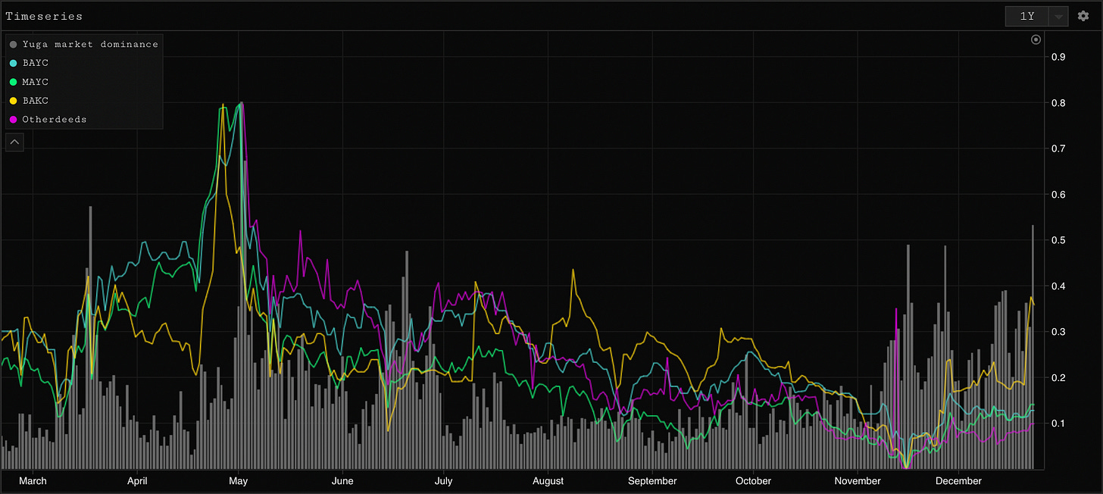The width and height of the screenshot is (1103, 494).
Task: Toggle the BAYC series in legend
Action: (x=30, y=63)
